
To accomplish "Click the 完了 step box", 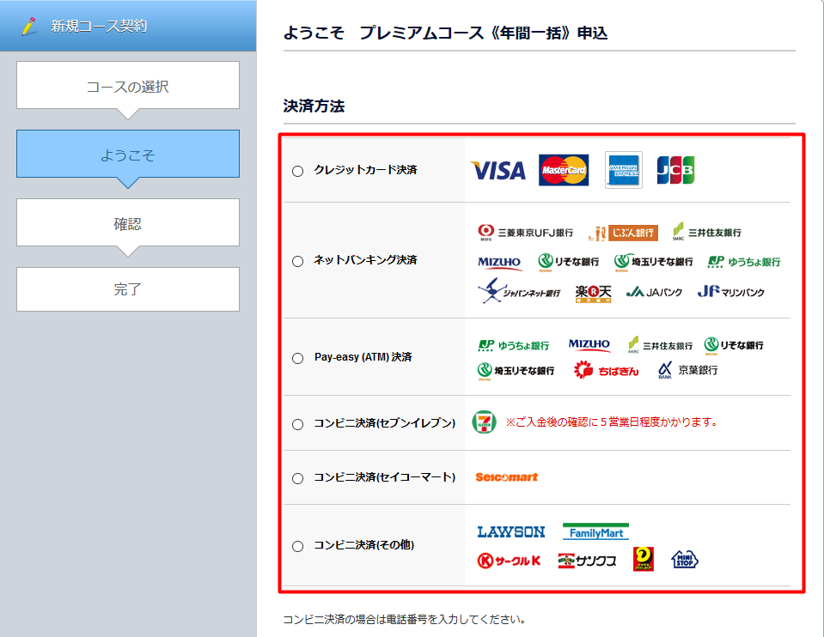I will point(127,289).
